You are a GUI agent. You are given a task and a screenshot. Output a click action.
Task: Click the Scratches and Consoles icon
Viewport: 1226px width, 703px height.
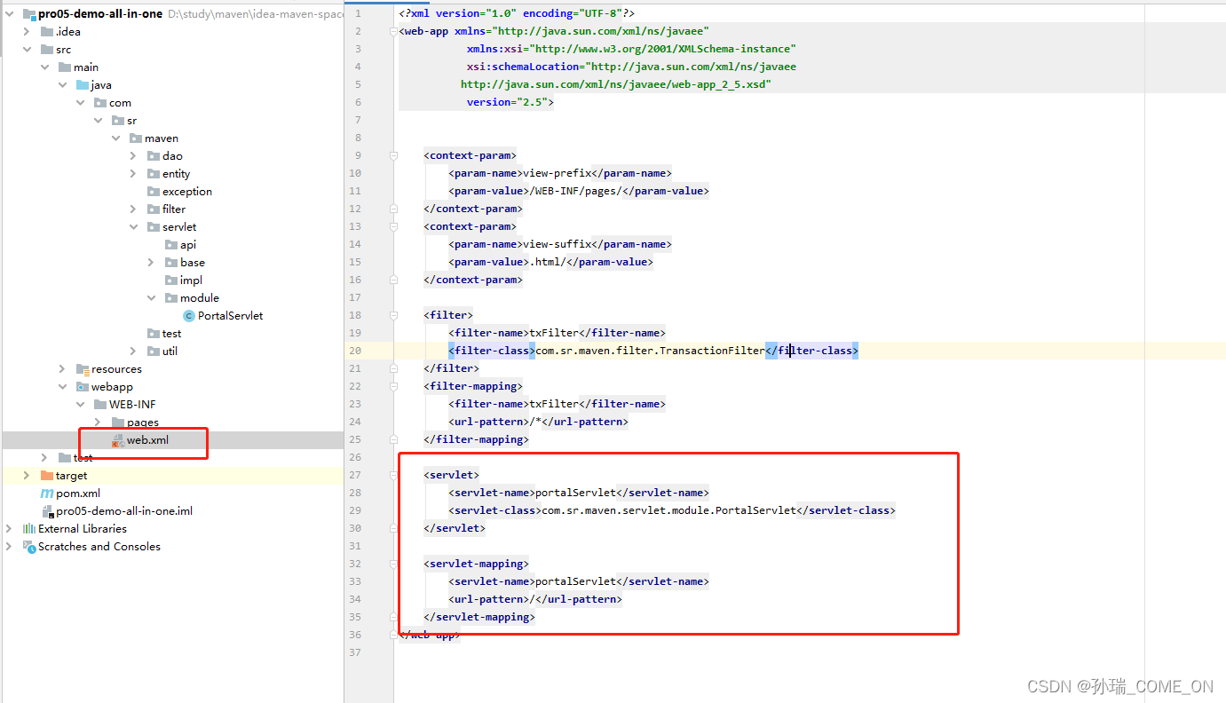pyautogui.click(x=30, y=547)
